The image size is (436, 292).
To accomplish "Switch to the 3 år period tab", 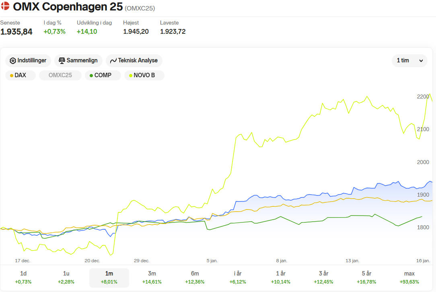I will coord(323,278).
